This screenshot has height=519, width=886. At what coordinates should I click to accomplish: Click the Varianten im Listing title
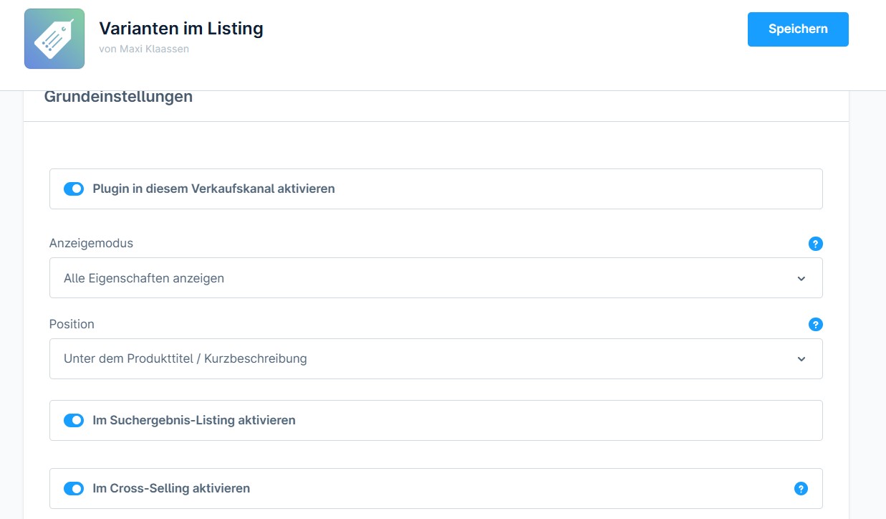181,29
